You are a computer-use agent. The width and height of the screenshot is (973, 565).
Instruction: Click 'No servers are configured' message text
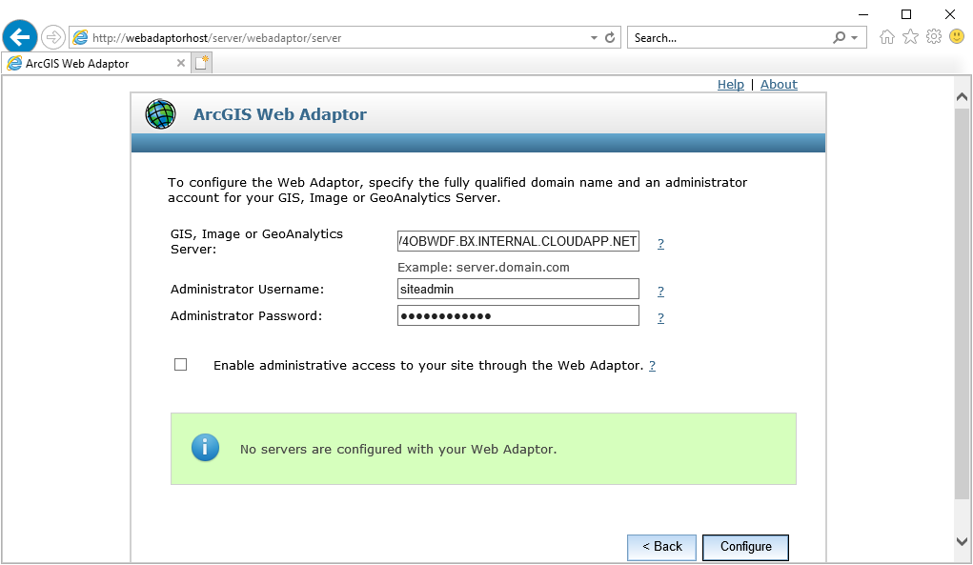(398, 449)
